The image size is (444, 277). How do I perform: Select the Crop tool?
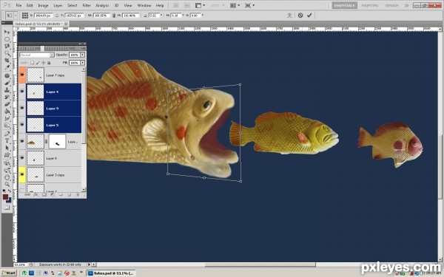point(7,61)
